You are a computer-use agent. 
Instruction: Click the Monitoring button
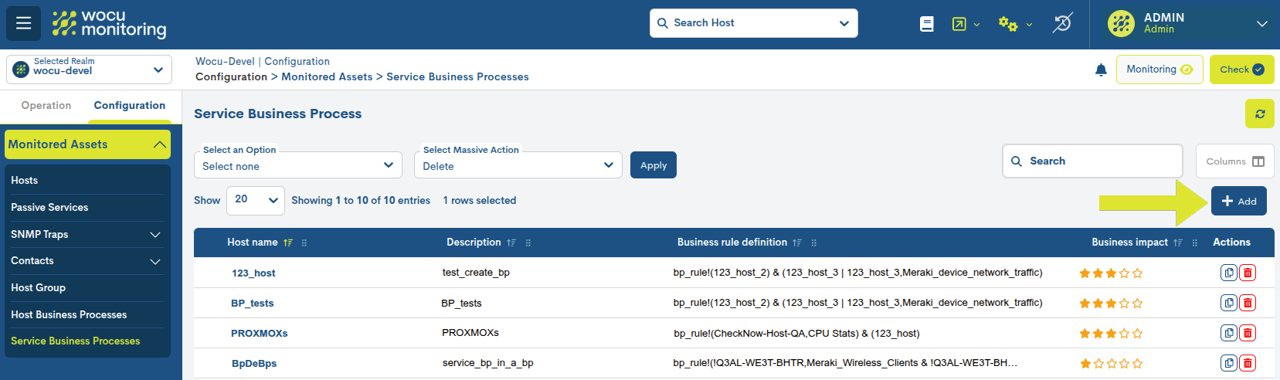pos(1159,70)
